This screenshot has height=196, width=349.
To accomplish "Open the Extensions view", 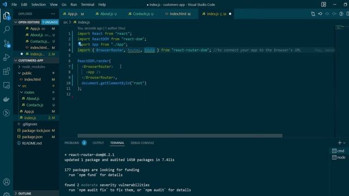I will [7, 71].
